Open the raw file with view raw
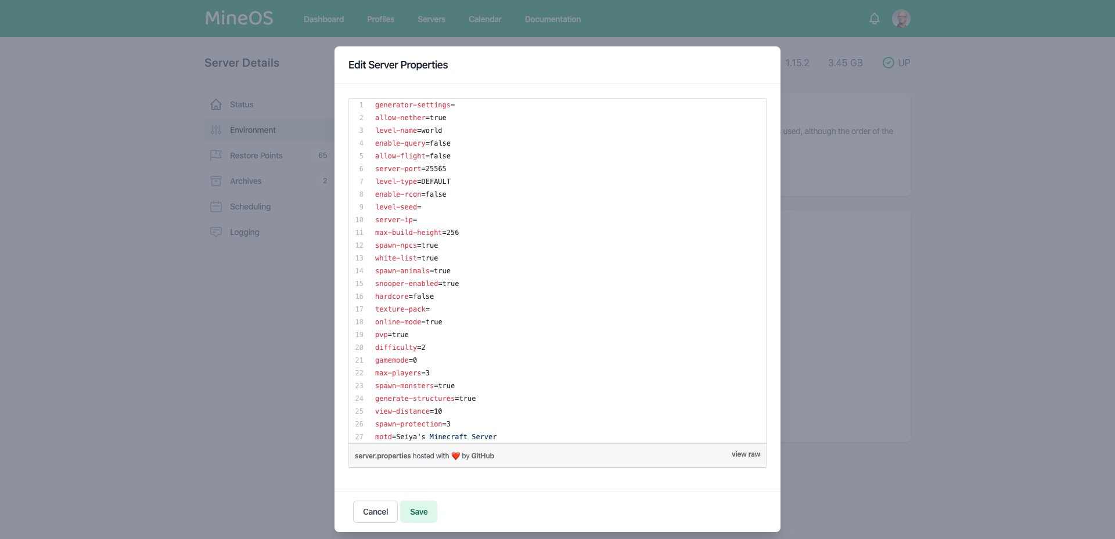Screen dimensions: 1115x539 (x=745, y=454)
